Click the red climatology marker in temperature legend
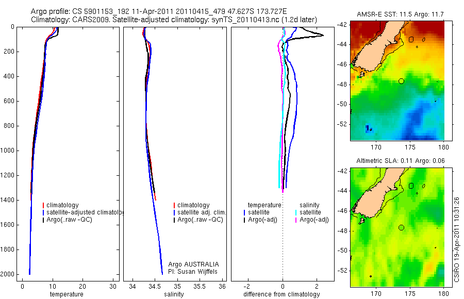Viewport: 464px width, 299px height. coord(43,205)
